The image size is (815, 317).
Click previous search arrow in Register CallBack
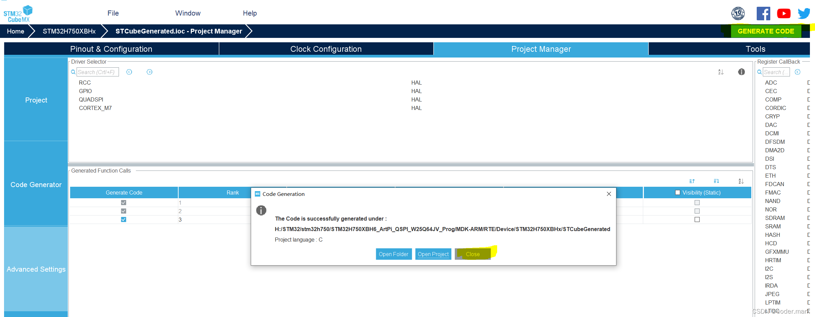tap(798, 72)
